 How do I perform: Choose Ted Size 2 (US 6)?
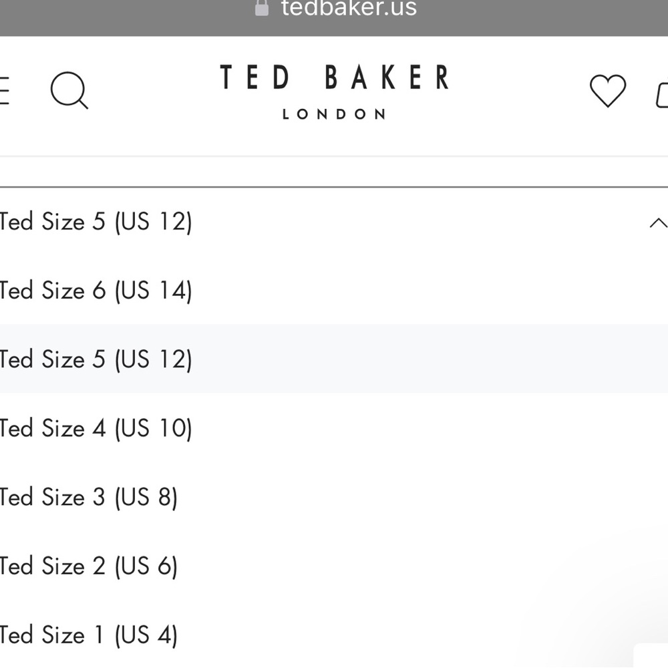tap(89, 566)
